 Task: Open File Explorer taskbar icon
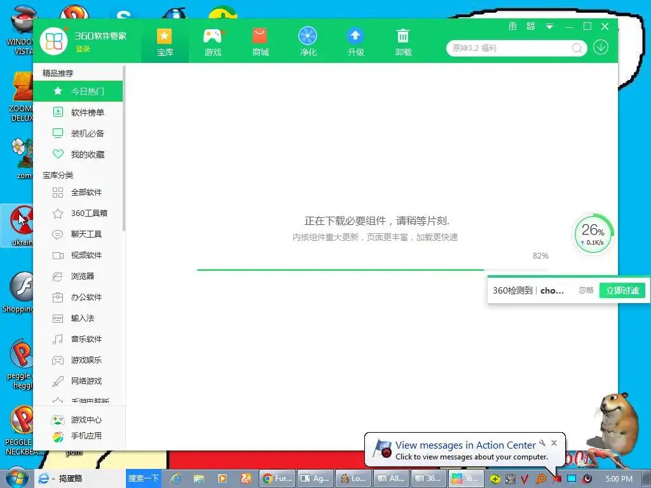(x=199, y=478)
